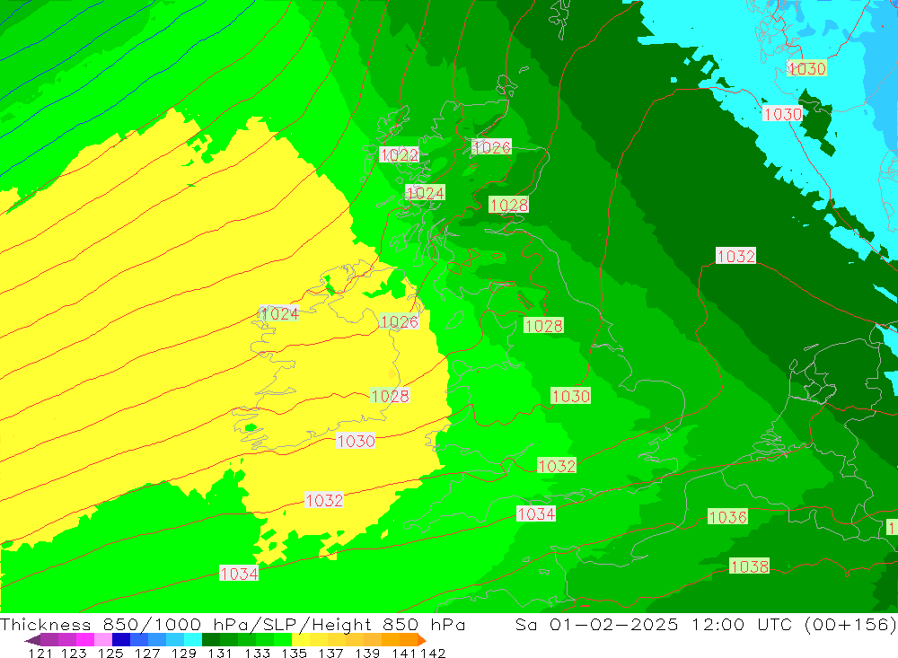Click the 1030 label over Wales
Image resolution: width=898 pixels, height=658 pixels.
(x=570, y=396)
